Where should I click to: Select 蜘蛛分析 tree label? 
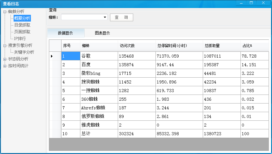point(16,12)
